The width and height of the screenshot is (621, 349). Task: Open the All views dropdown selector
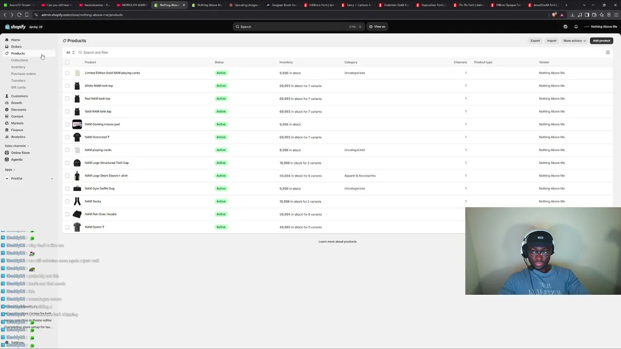click(x=70, y=52)
